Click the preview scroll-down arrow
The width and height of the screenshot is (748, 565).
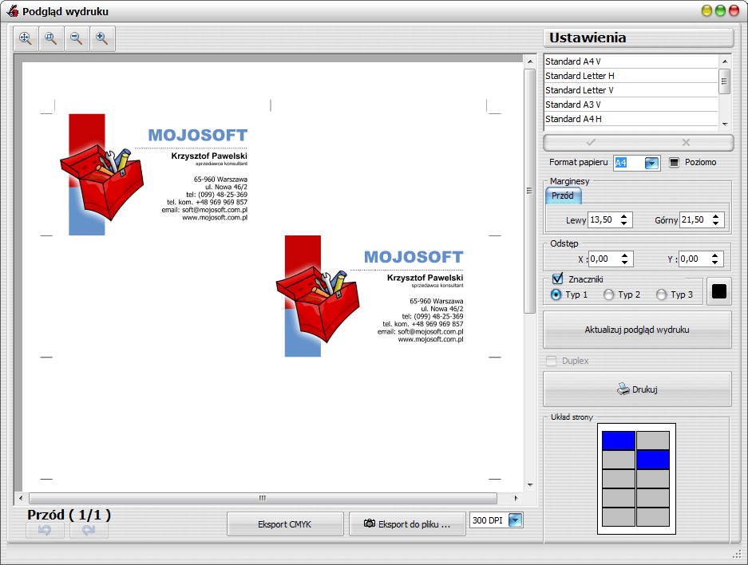pos(530,485)
